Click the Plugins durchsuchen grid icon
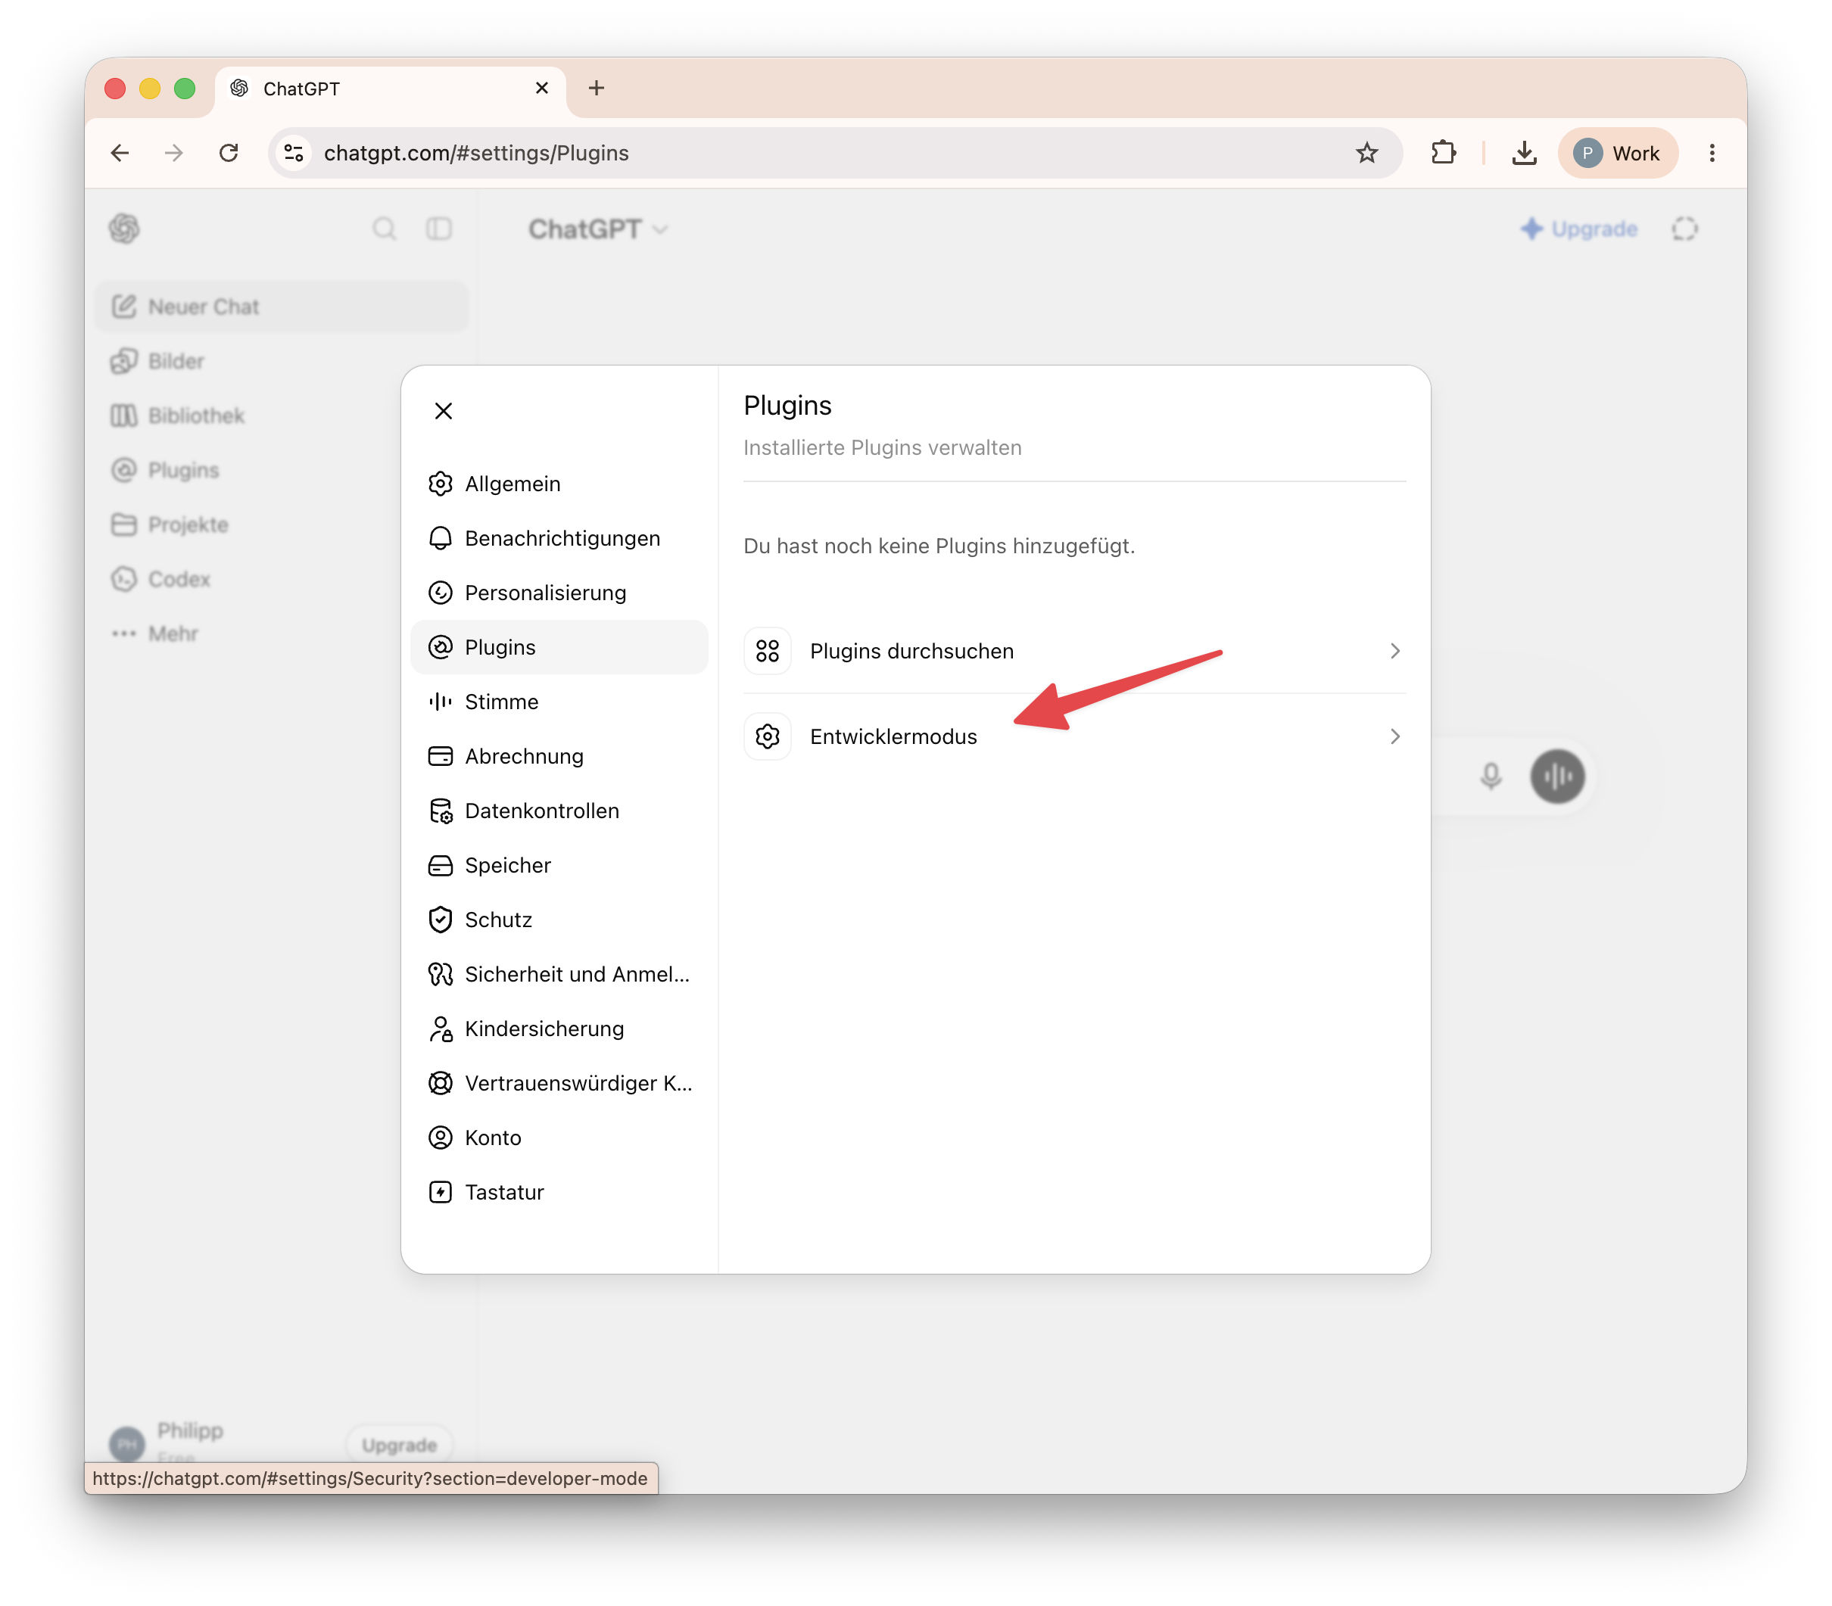 coord(767,652)
